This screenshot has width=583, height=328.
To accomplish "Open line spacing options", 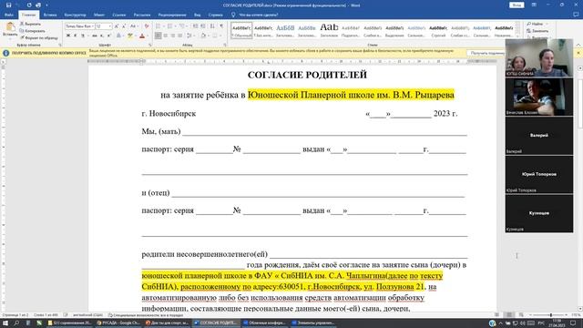I will click(189, 36).
